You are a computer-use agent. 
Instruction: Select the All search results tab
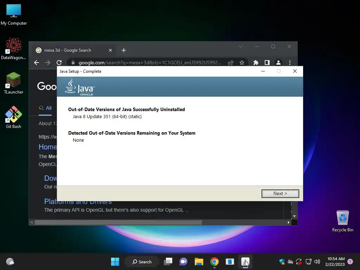pos(45,108)
